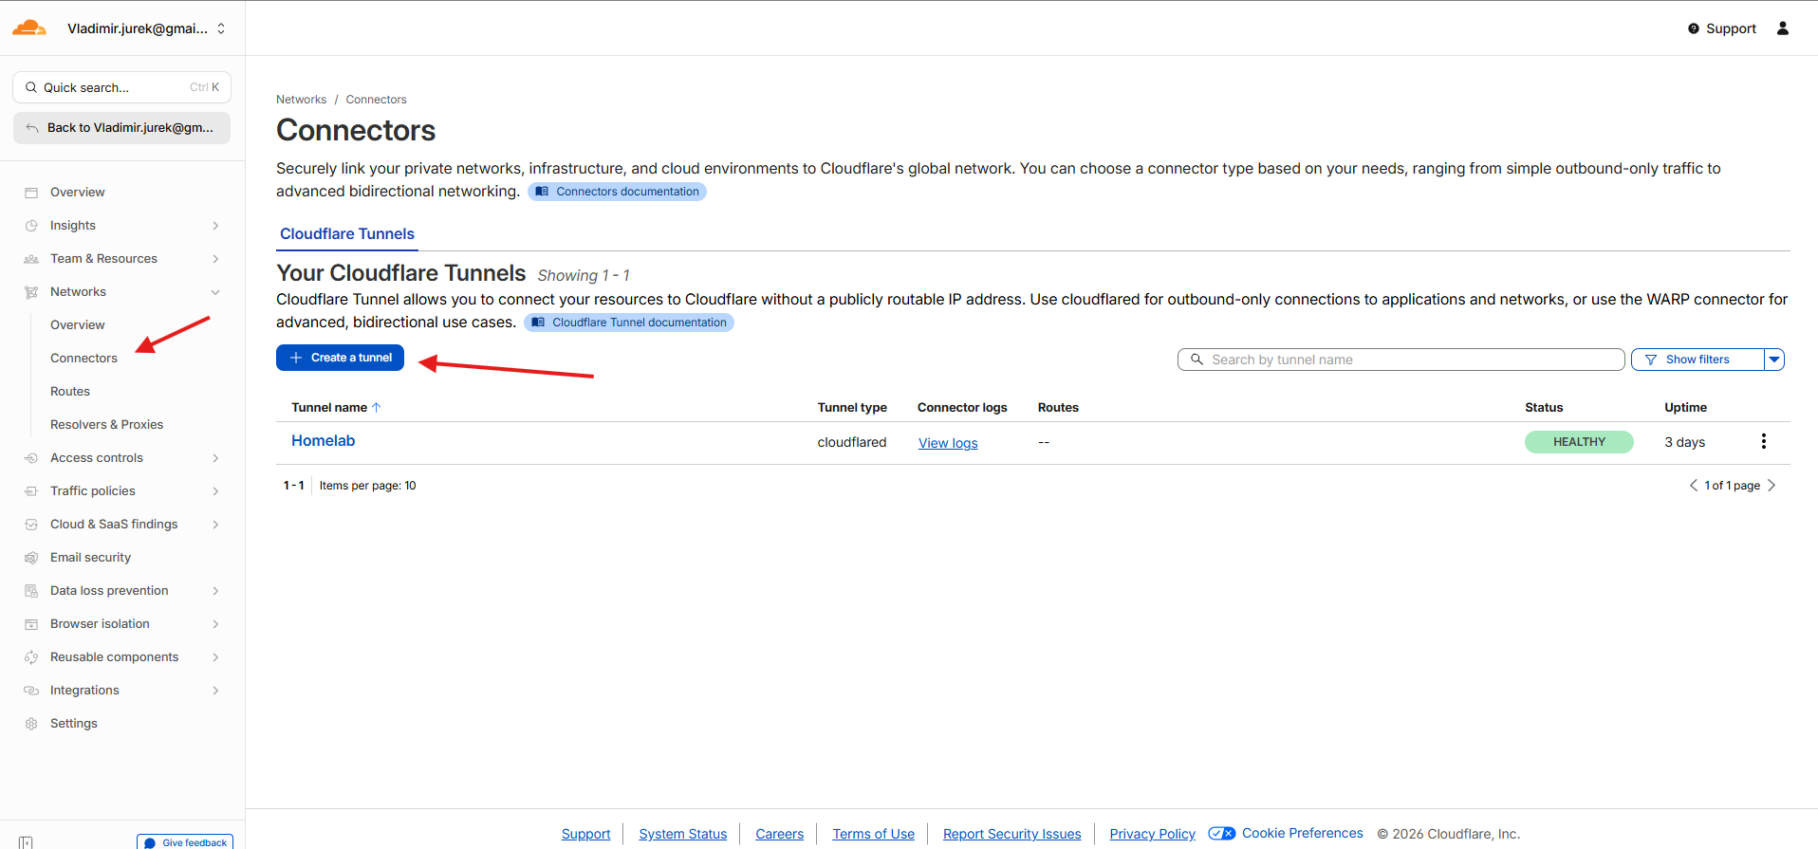
Task: Open the Show filters dropdown arrow
Action: 1774,360
